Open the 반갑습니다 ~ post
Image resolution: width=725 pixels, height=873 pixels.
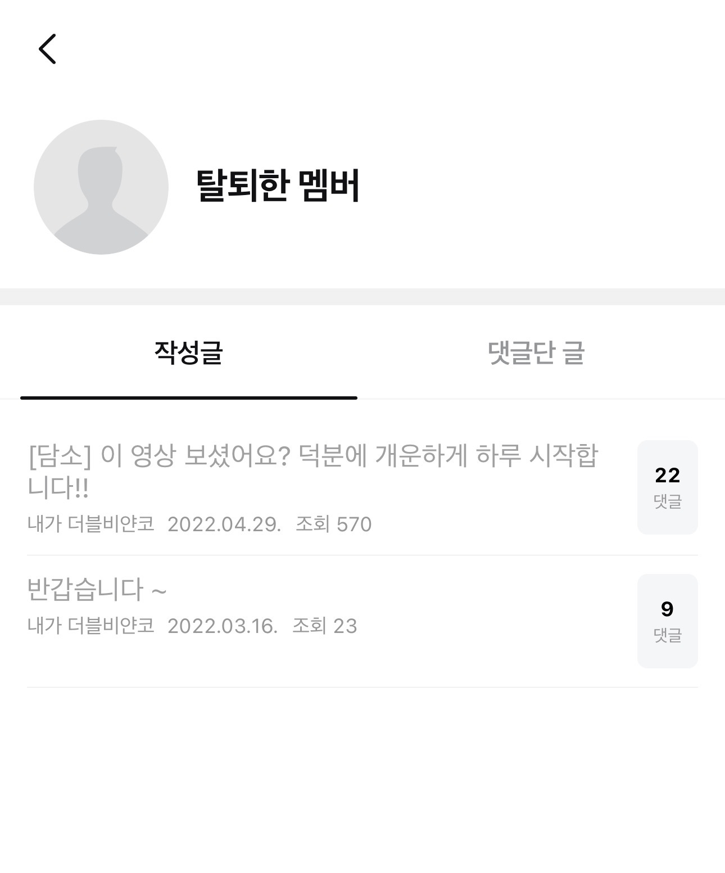[97, 589]
